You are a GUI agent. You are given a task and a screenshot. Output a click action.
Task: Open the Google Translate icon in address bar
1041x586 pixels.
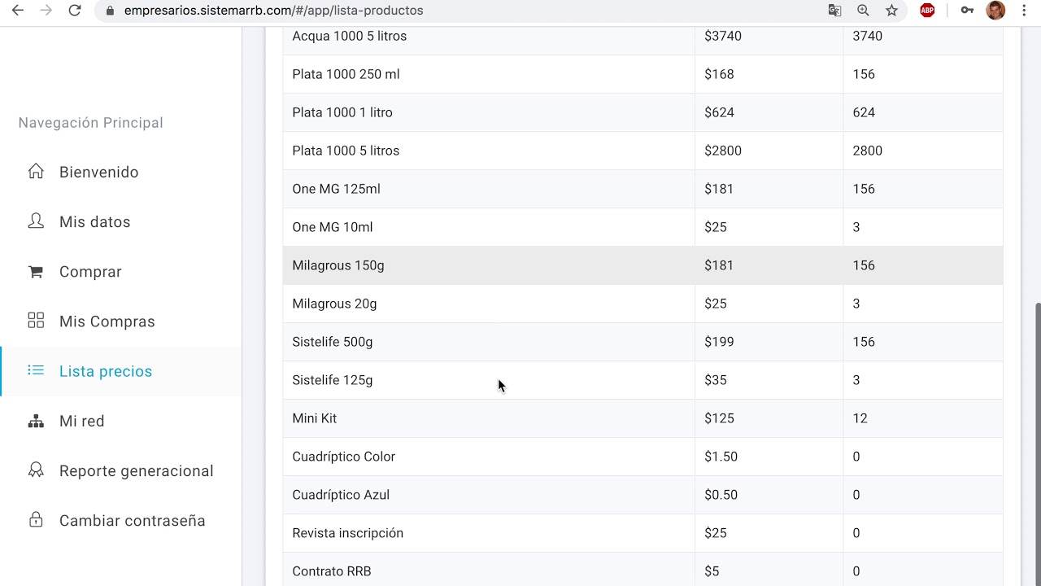coord(834,11)
